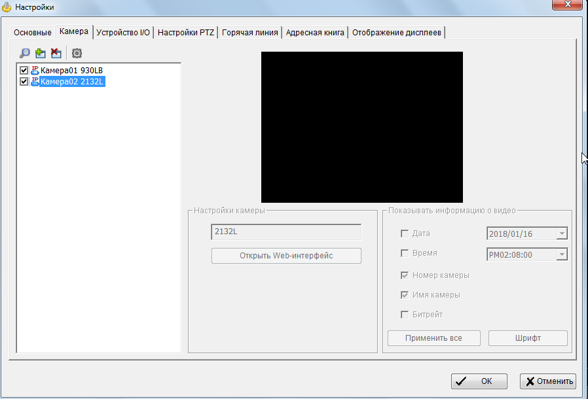Open the Отображение дисплеев tab

(397, 33)
